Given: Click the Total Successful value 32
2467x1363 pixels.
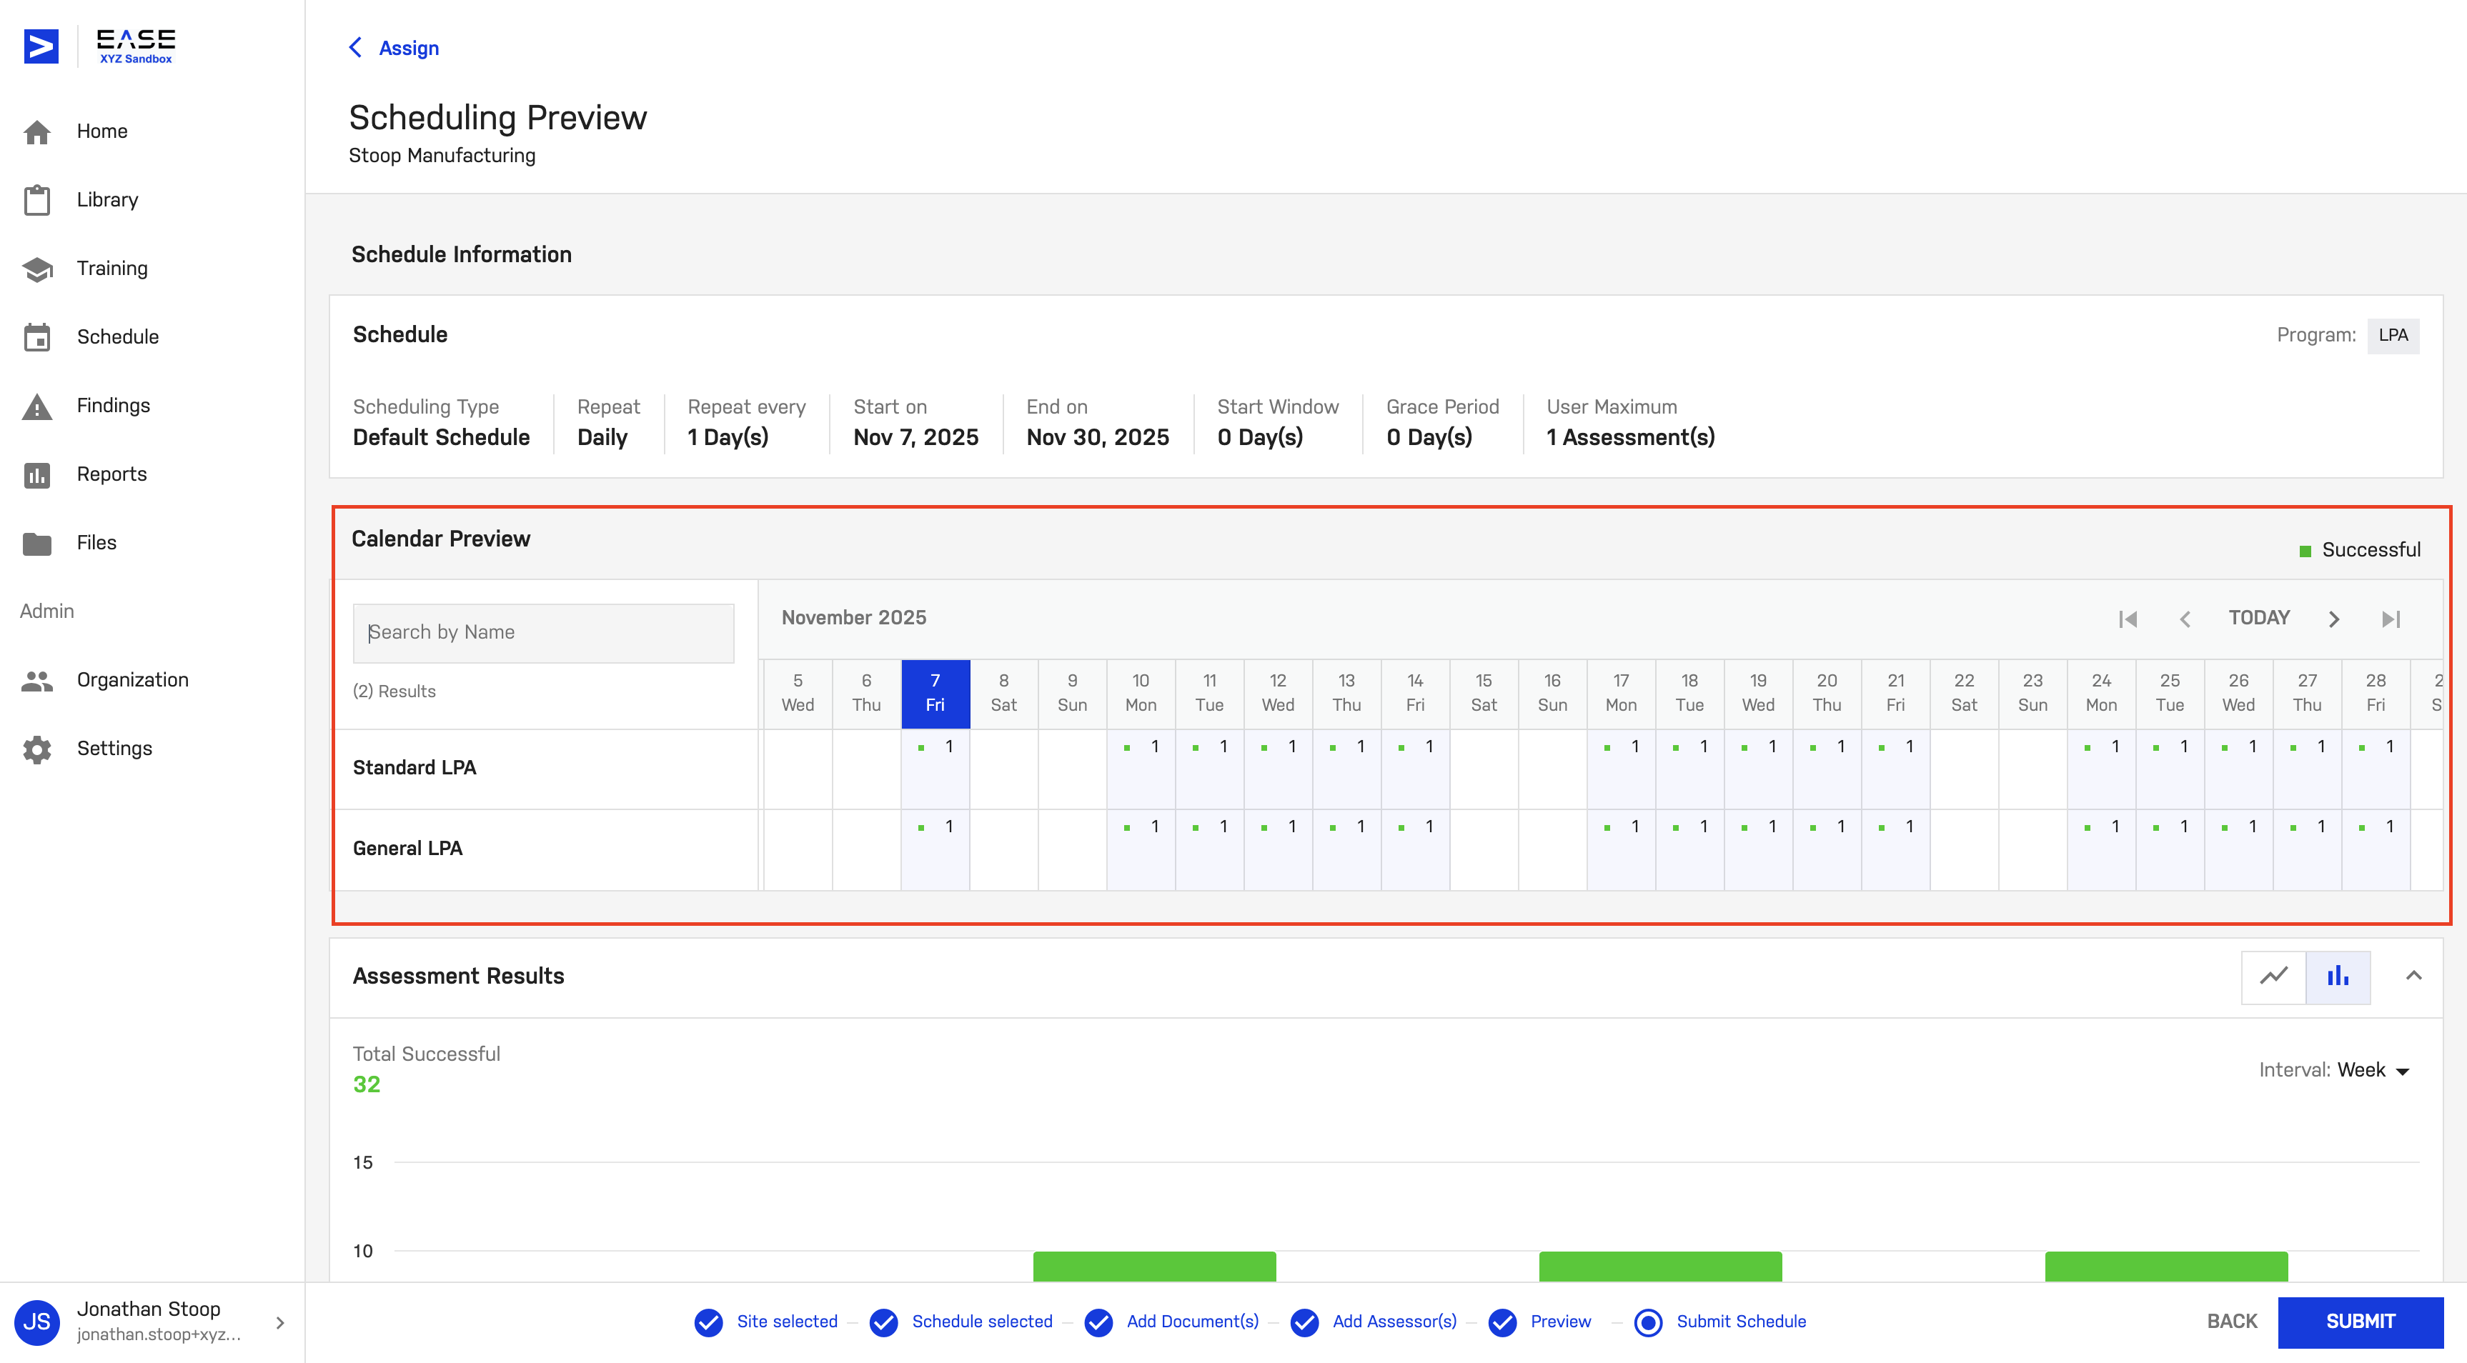Looking at the screenshot, I should 366,1084.
